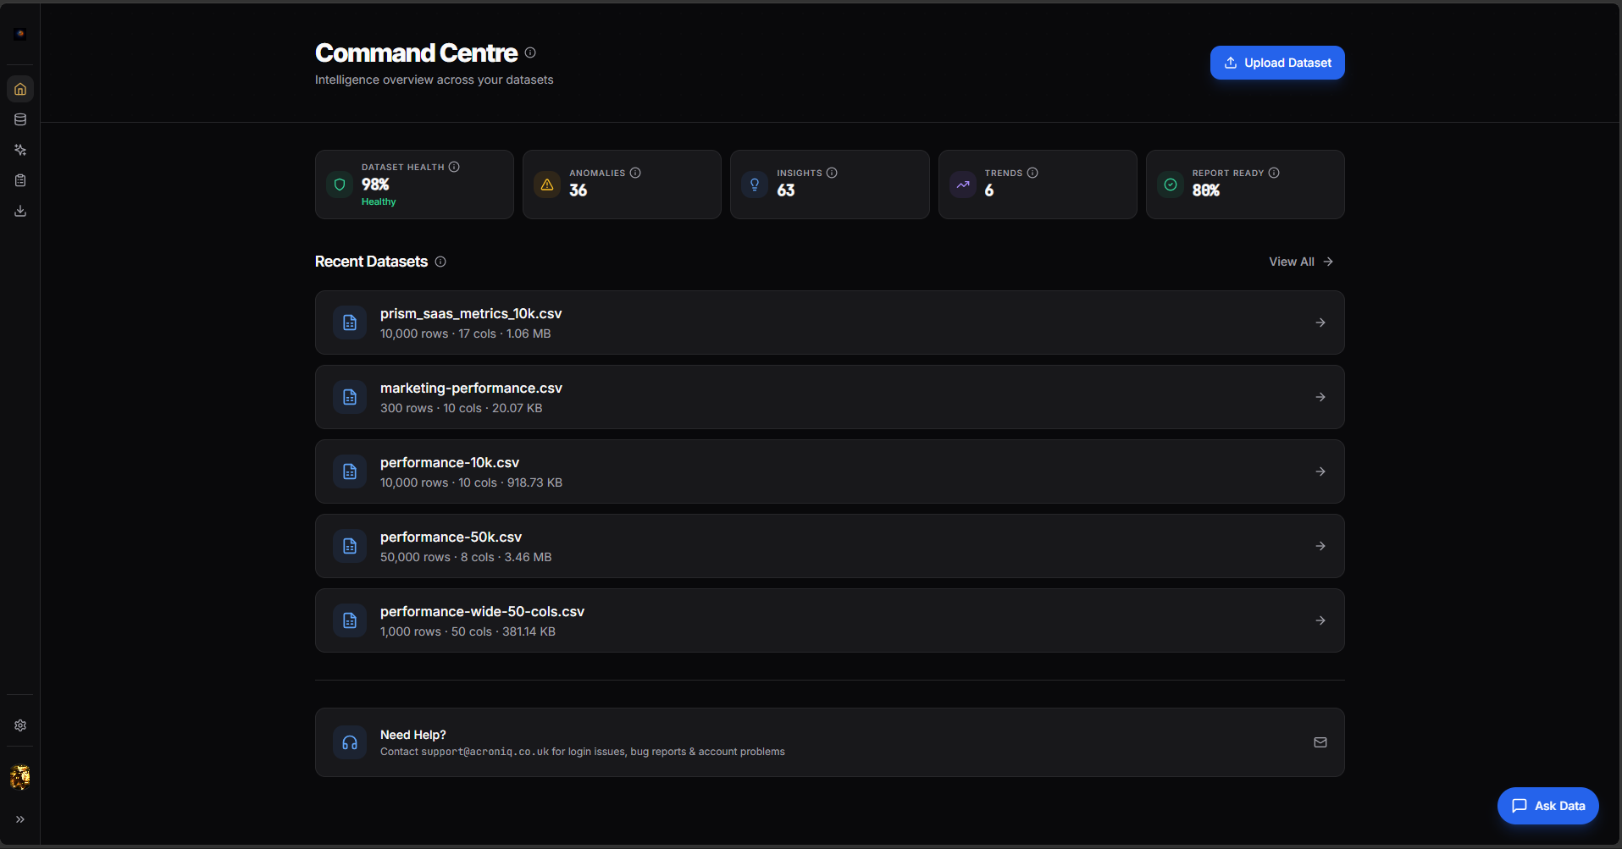The width and height of the screenshot is (1622, 849).
Task: Click the Upload Dataset button
Action: click(x=1276, y=63)
